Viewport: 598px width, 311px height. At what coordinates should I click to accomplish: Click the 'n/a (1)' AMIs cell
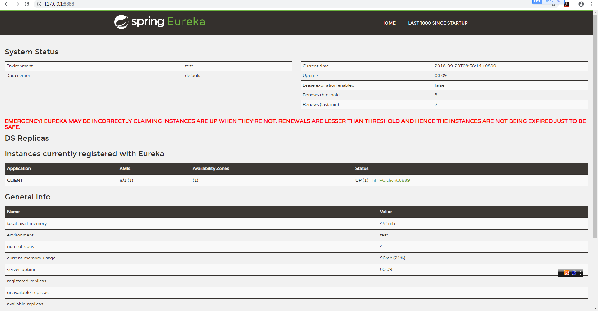[x=126, y=180]
